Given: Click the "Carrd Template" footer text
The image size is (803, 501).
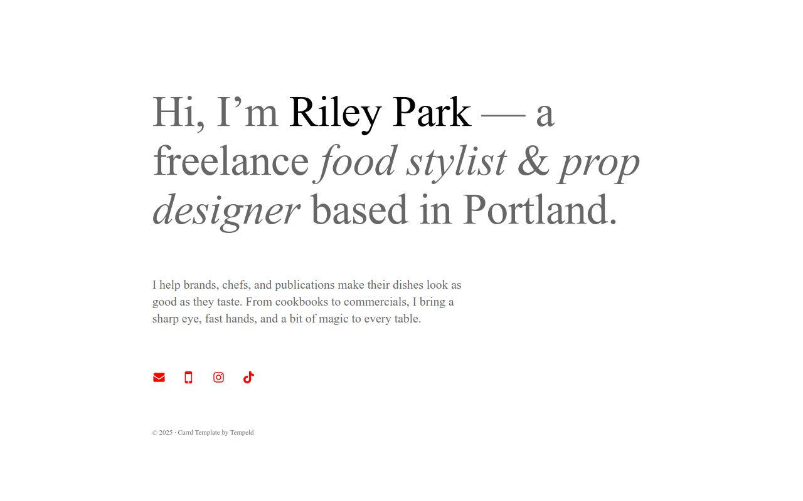Looking at the screenshot, I should [x=199, y=433].
